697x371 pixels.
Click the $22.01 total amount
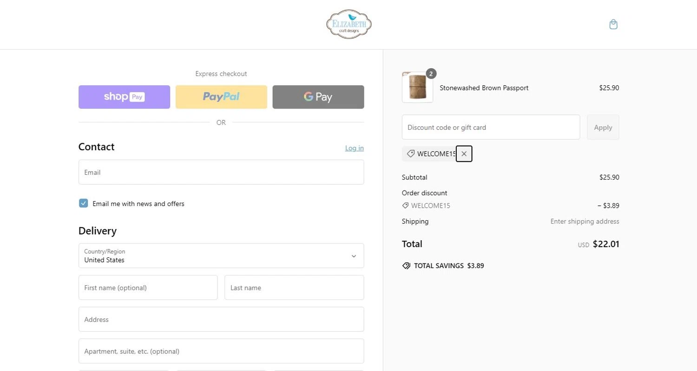[x=606, y=244]
